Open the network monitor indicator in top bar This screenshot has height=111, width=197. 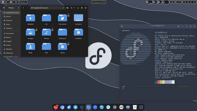166,2
